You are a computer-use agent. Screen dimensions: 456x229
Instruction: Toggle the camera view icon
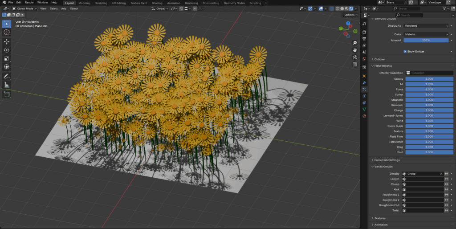click(355, 57)
